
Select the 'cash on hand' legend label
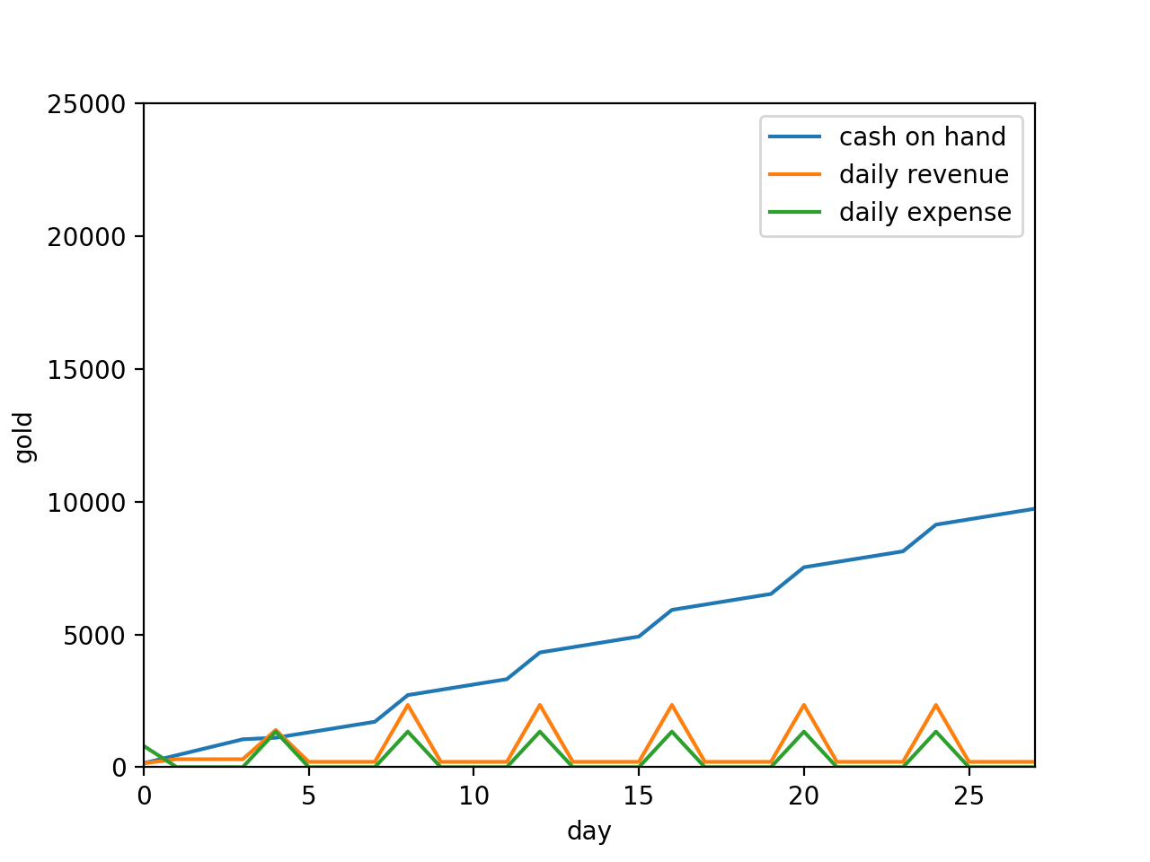coord(922,137)
